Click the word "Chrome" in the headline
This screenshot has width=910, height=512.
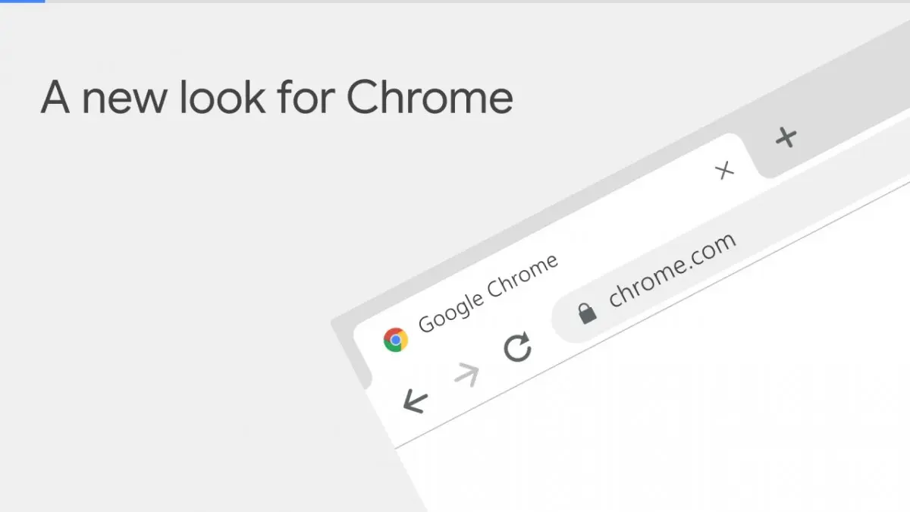[429, 99]
